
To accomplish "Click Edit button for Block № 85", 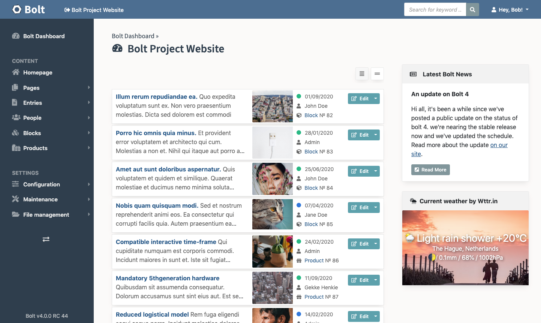I will (360, 207).
